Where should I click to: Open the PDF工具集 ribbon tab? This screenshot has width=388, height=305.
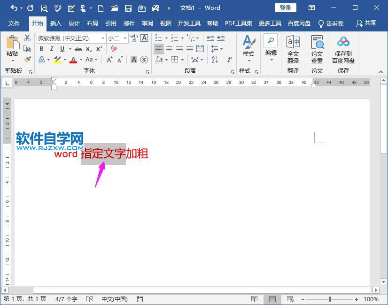click(x=239, y=23)
